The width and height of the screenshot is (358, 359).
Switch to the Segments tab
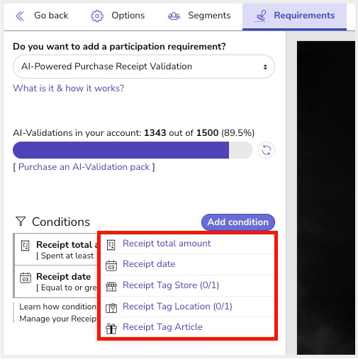pos(199,16)
